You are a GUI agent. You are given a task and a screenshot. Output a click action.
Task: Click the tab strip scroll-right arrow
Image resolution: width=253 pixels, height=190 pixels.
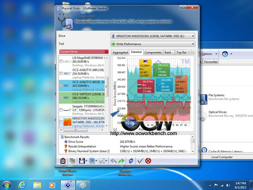click(193, 52)
